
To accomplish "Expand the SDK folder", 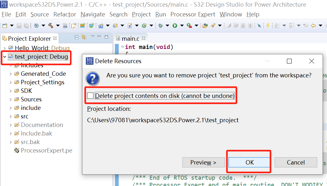I will click(x=11, y=91).
